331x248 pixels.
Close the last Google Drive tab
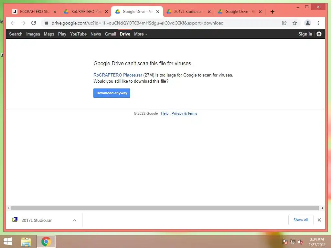pos(260,12)
